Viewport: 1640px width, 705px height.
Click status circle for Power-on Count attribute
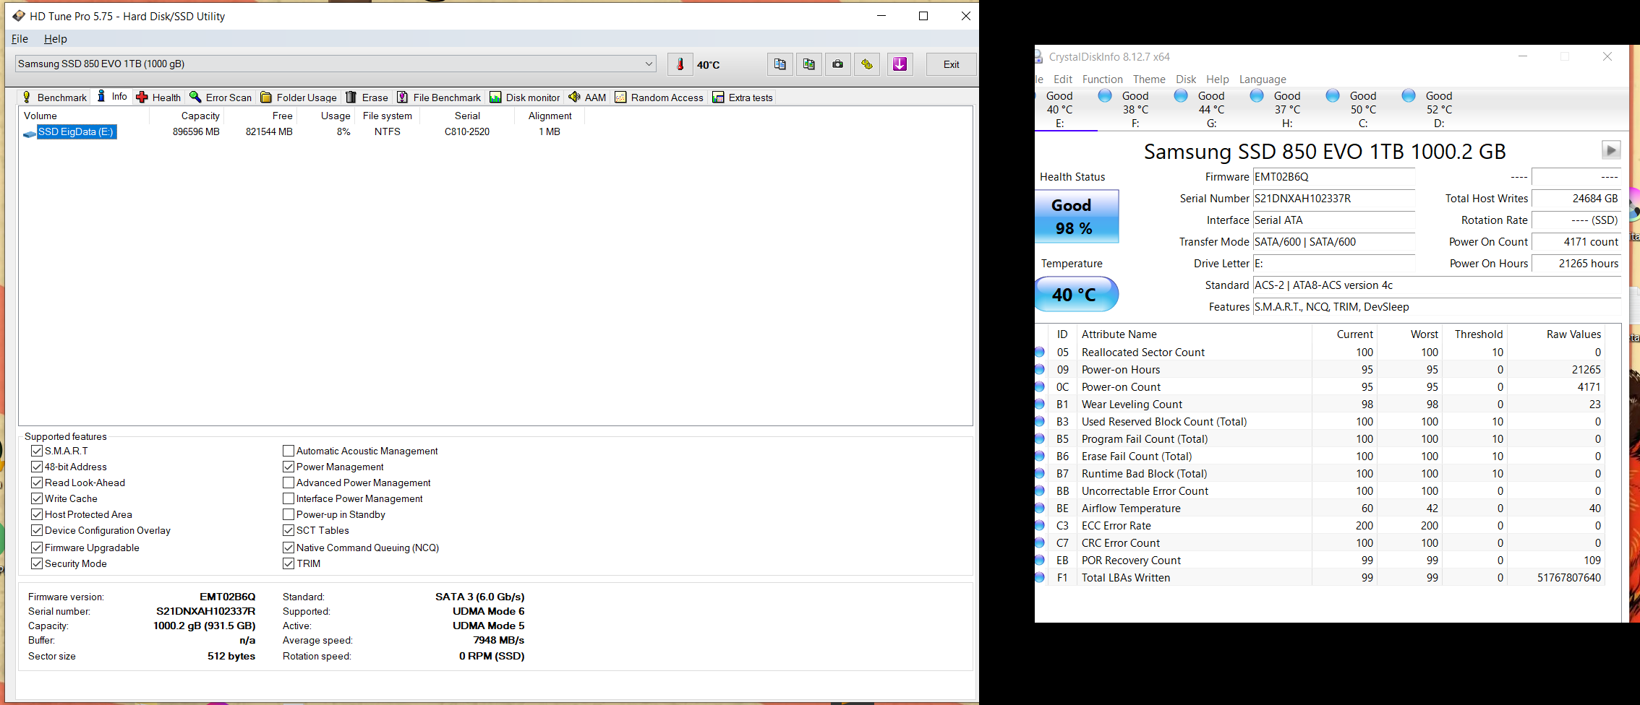[x=1040, y=386]
